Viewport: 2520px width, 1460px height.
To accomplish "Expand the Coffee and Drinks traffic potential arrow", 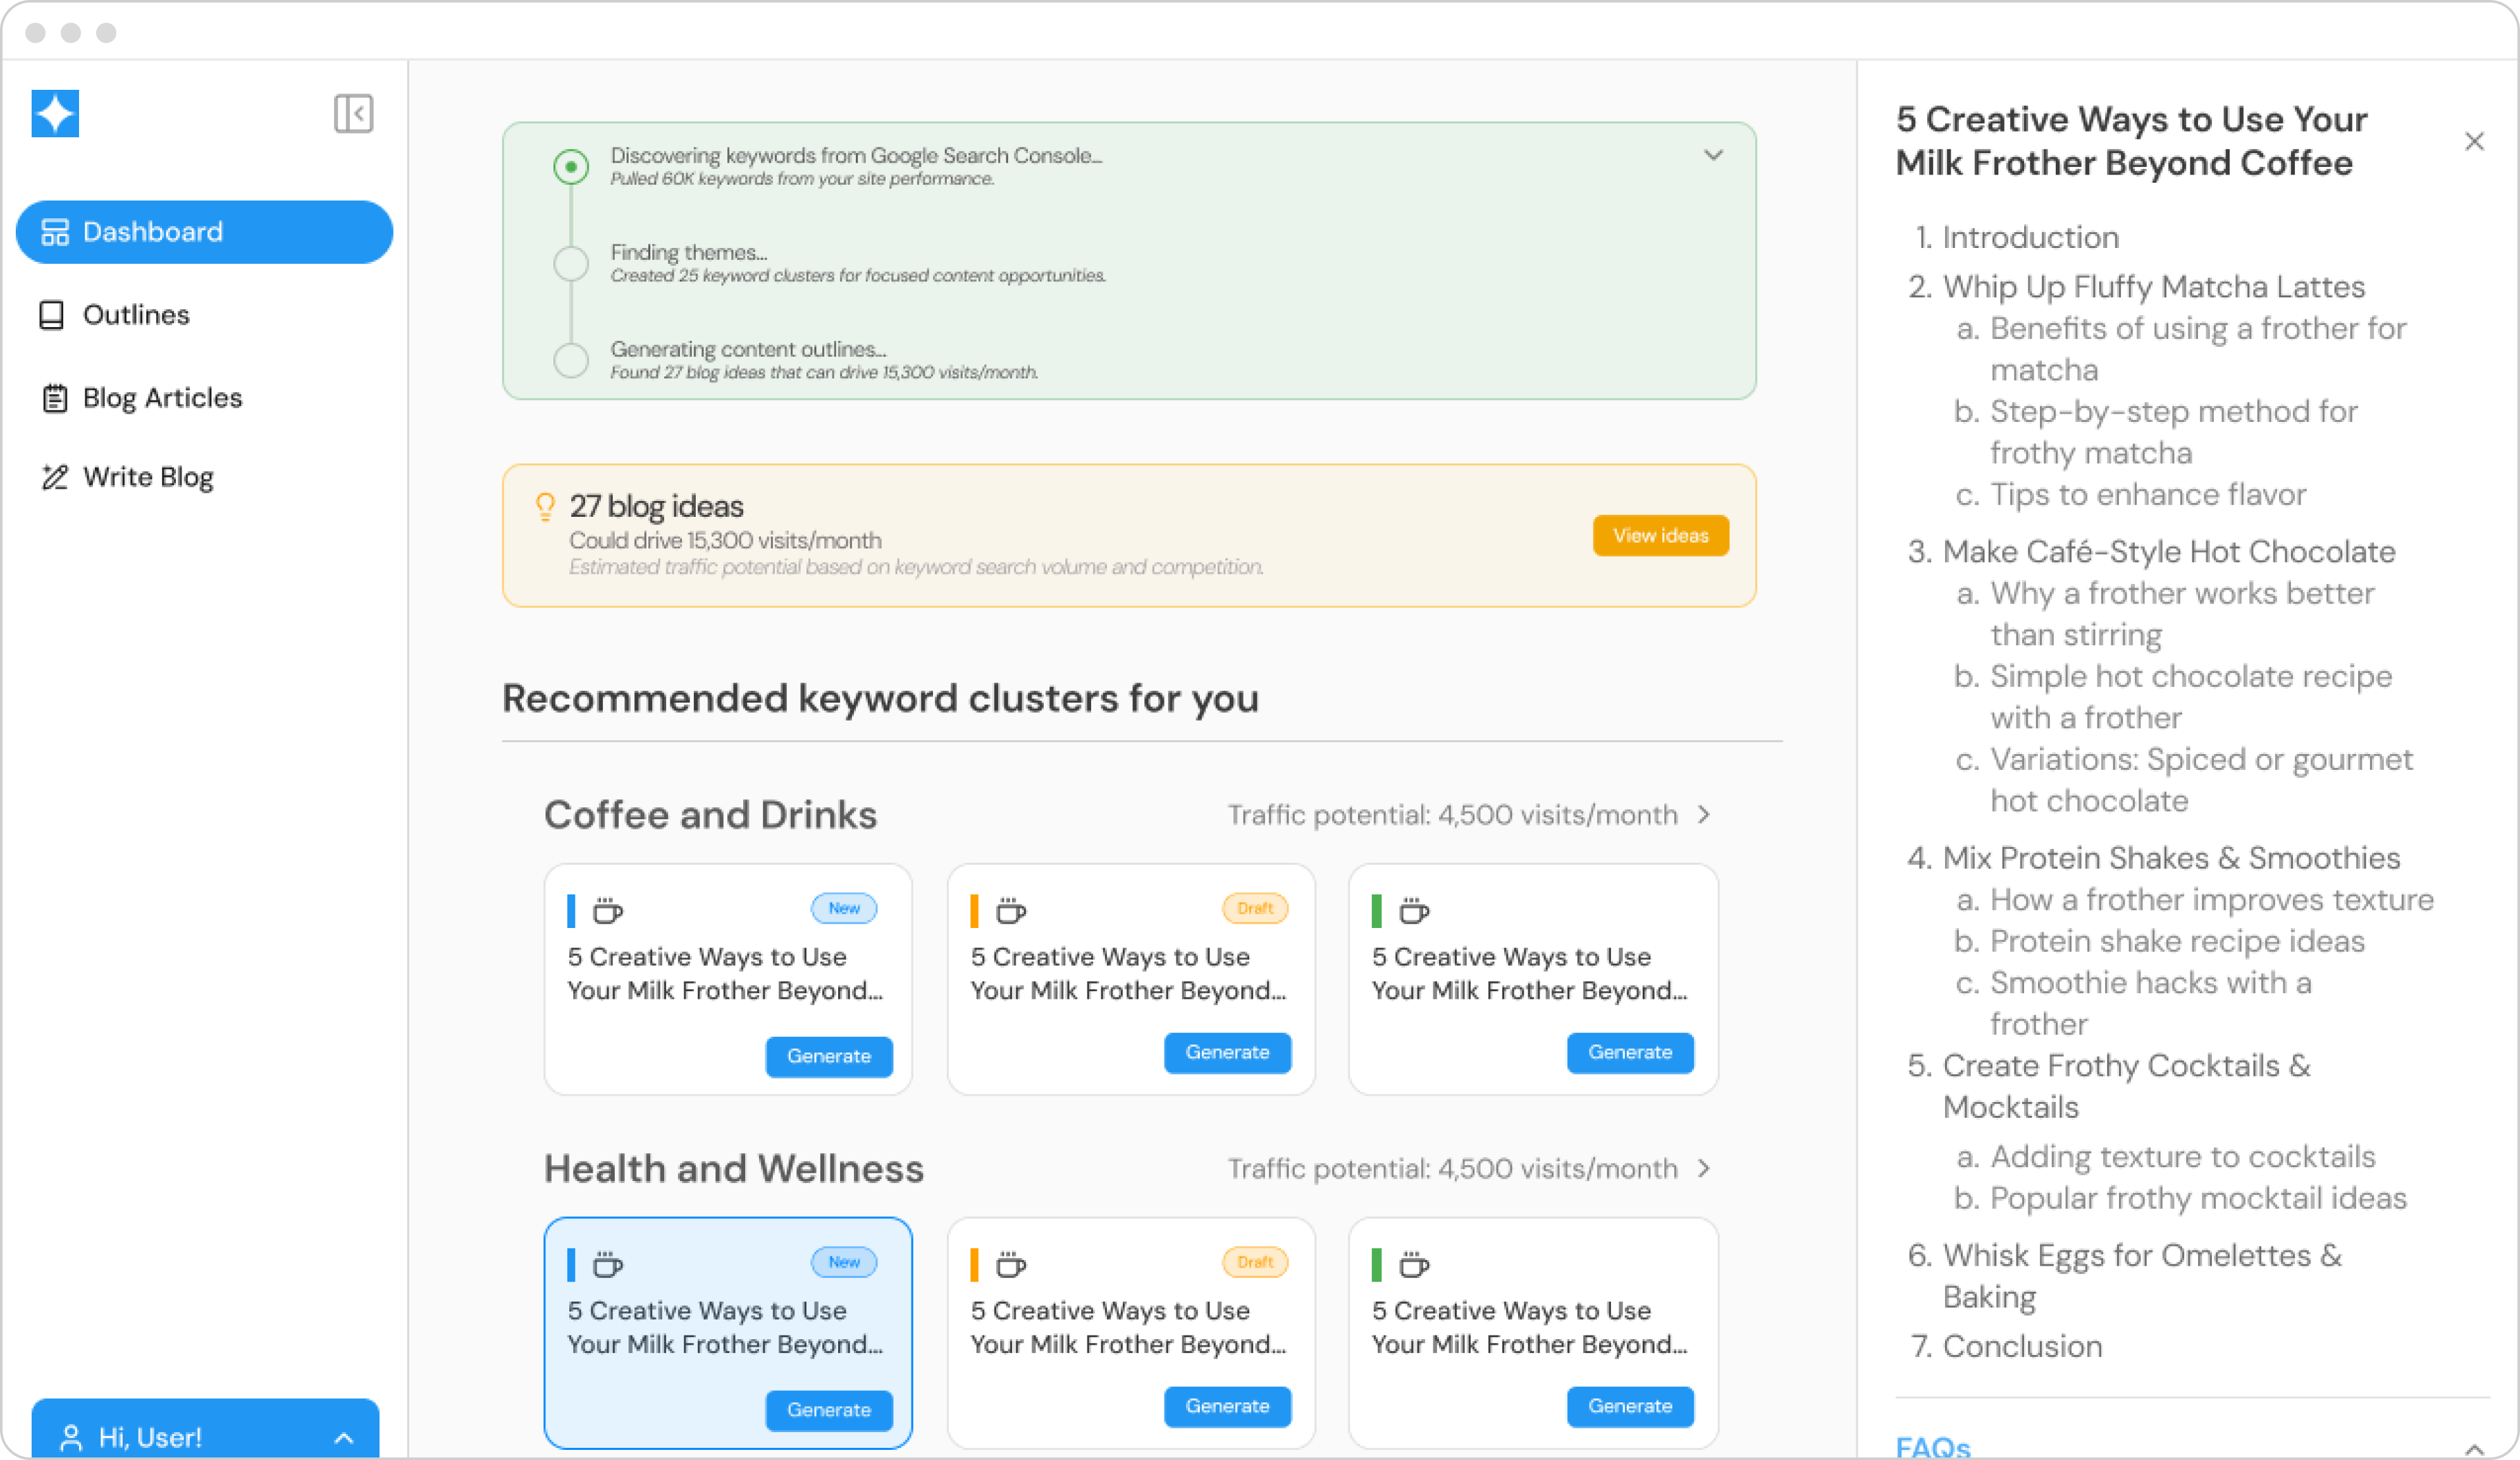I will coord(1704,815).
